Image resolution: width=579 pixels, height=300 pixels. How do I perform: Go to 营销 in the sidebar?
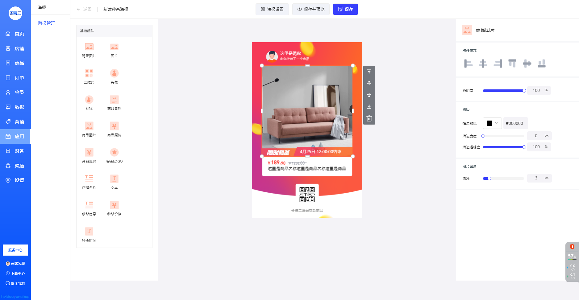click(15, 121)
